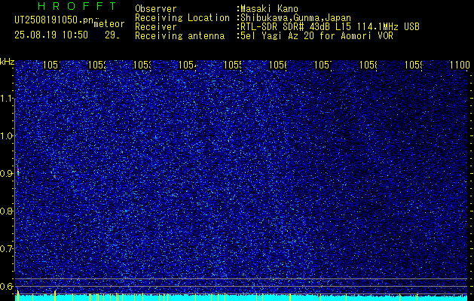Click the 0.9 kHz frequency label
Image resolution: width=474 pixels, height=301 pixels.
7,174
